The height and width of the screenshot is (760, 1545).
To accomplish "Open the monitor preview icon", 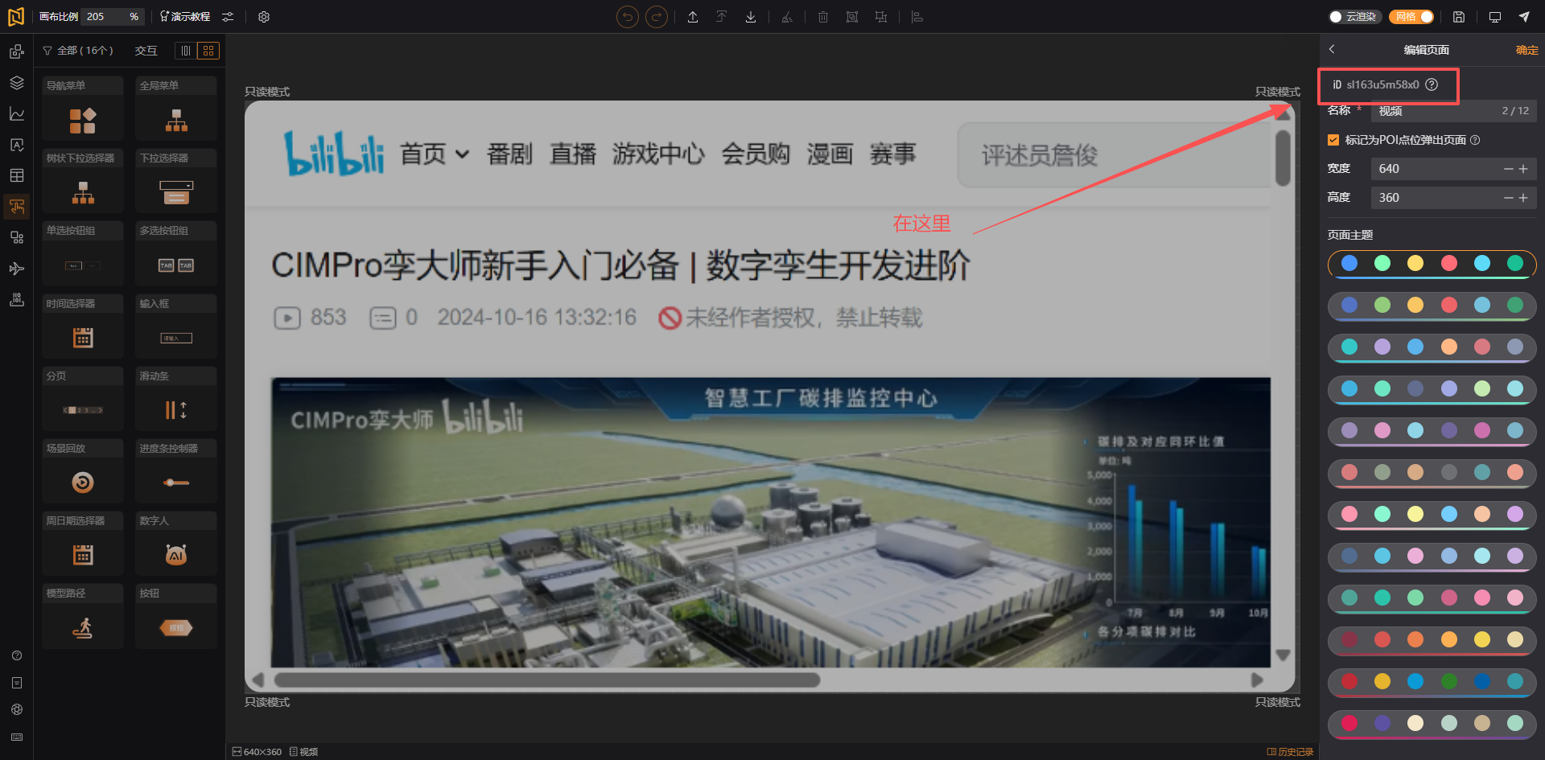I will (x=1495, y=17).
